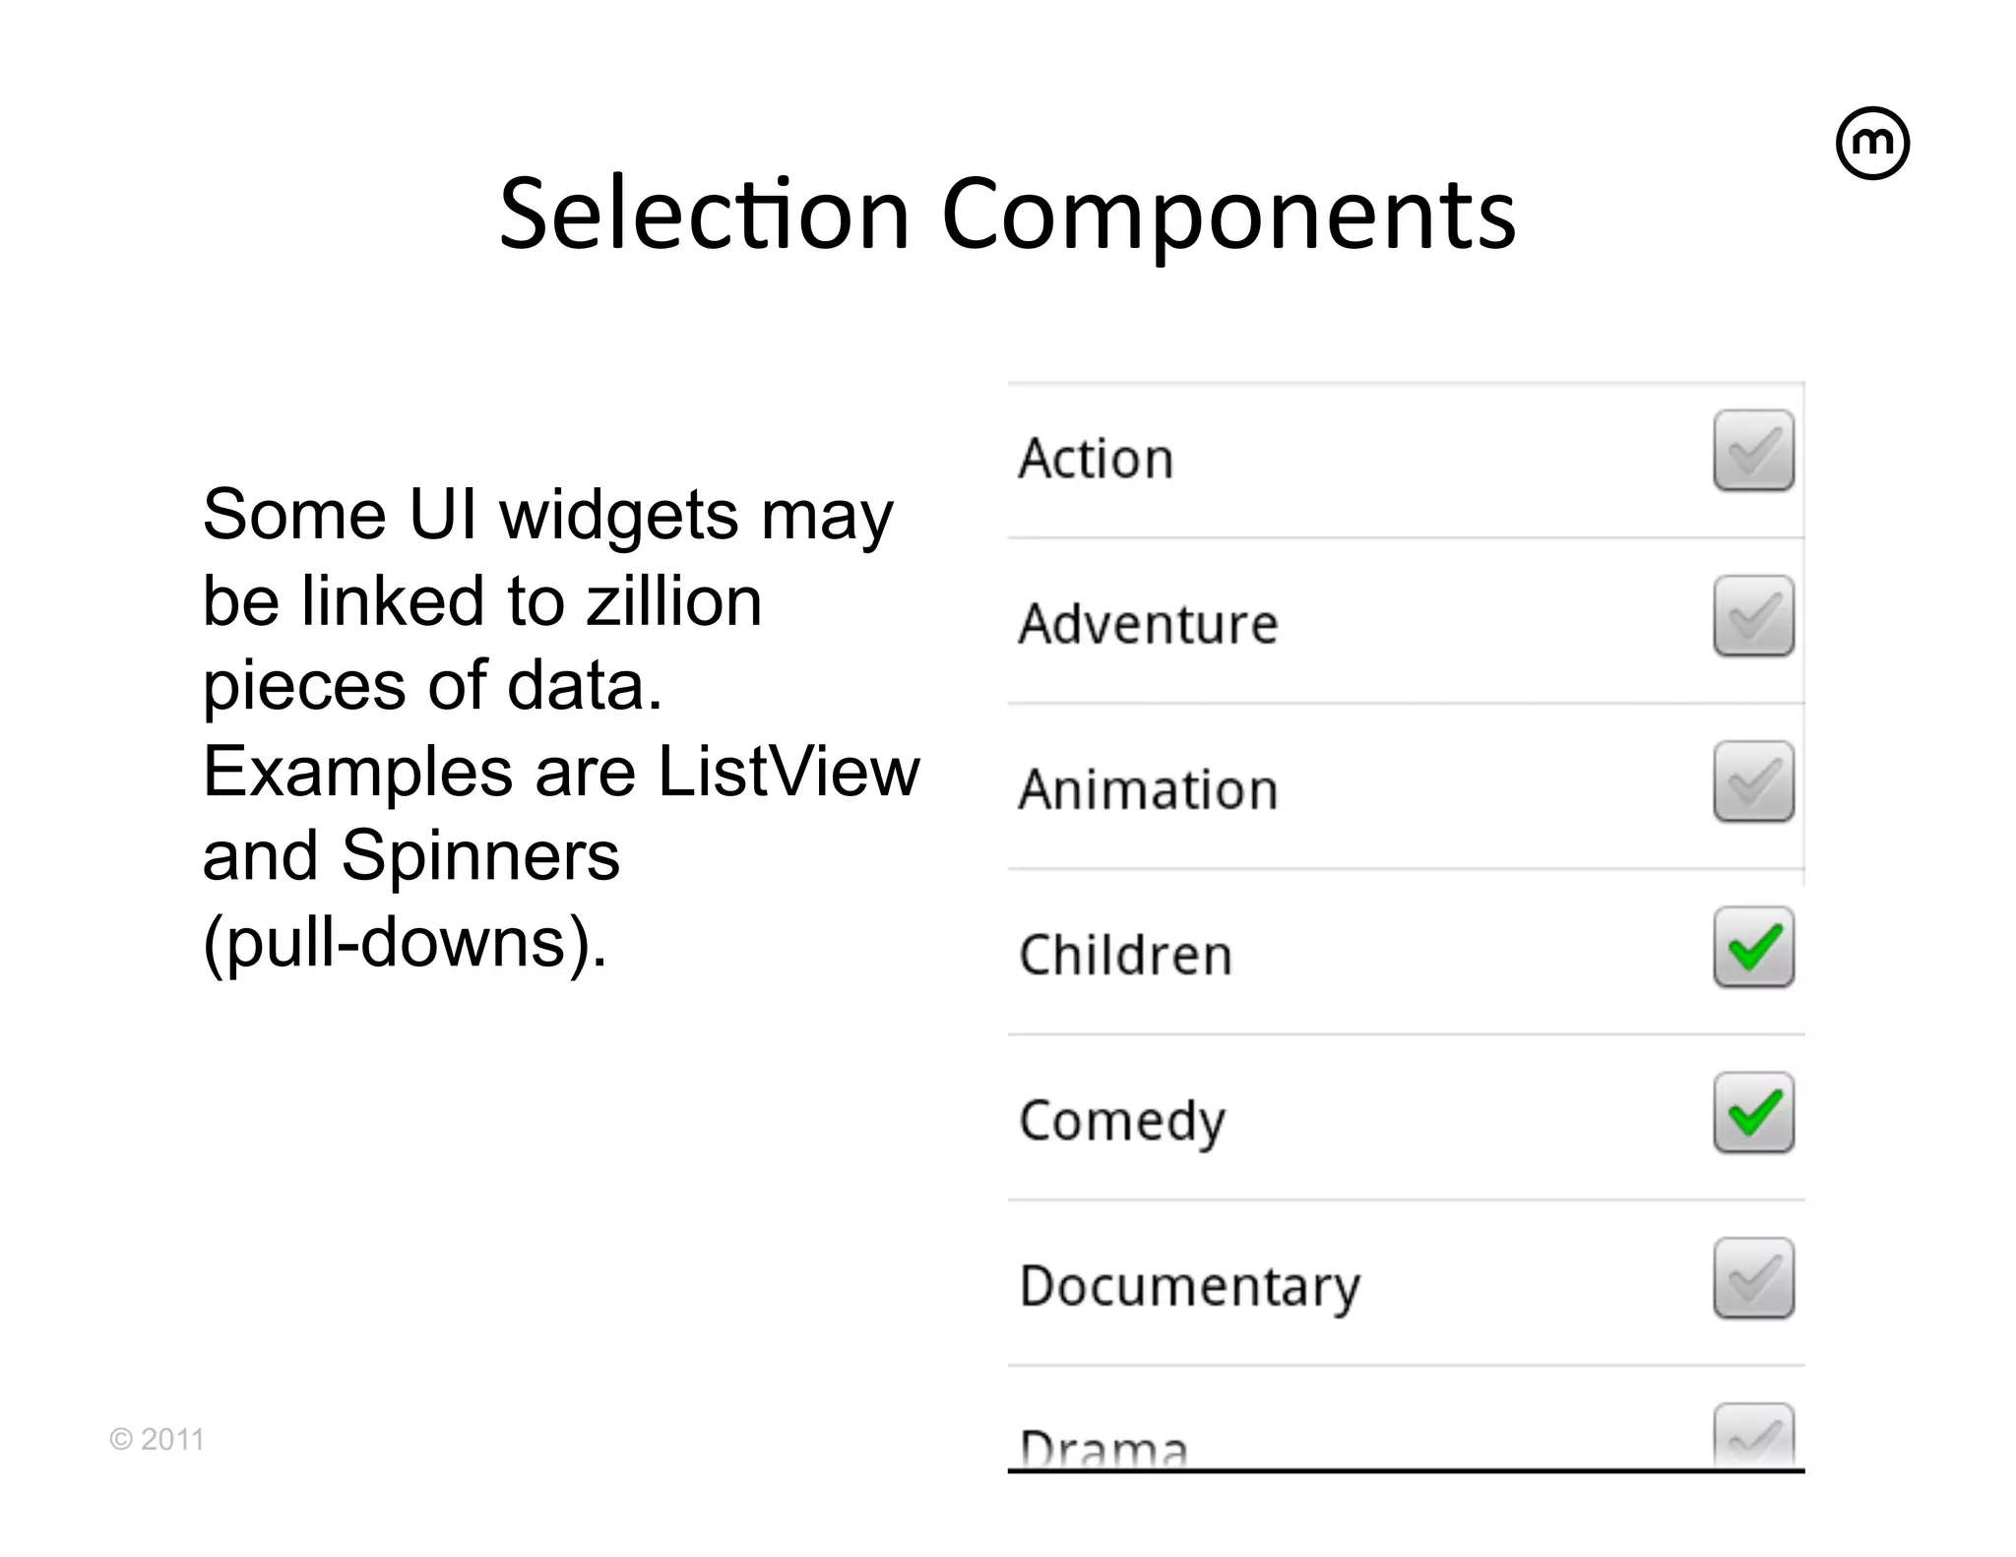Select the Action list item label

[x=1096, y=459]
